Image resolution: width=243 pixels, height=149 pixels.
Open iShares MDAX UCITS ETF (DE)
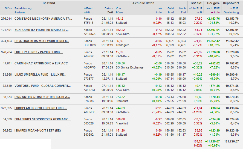(x=37, y=130)
